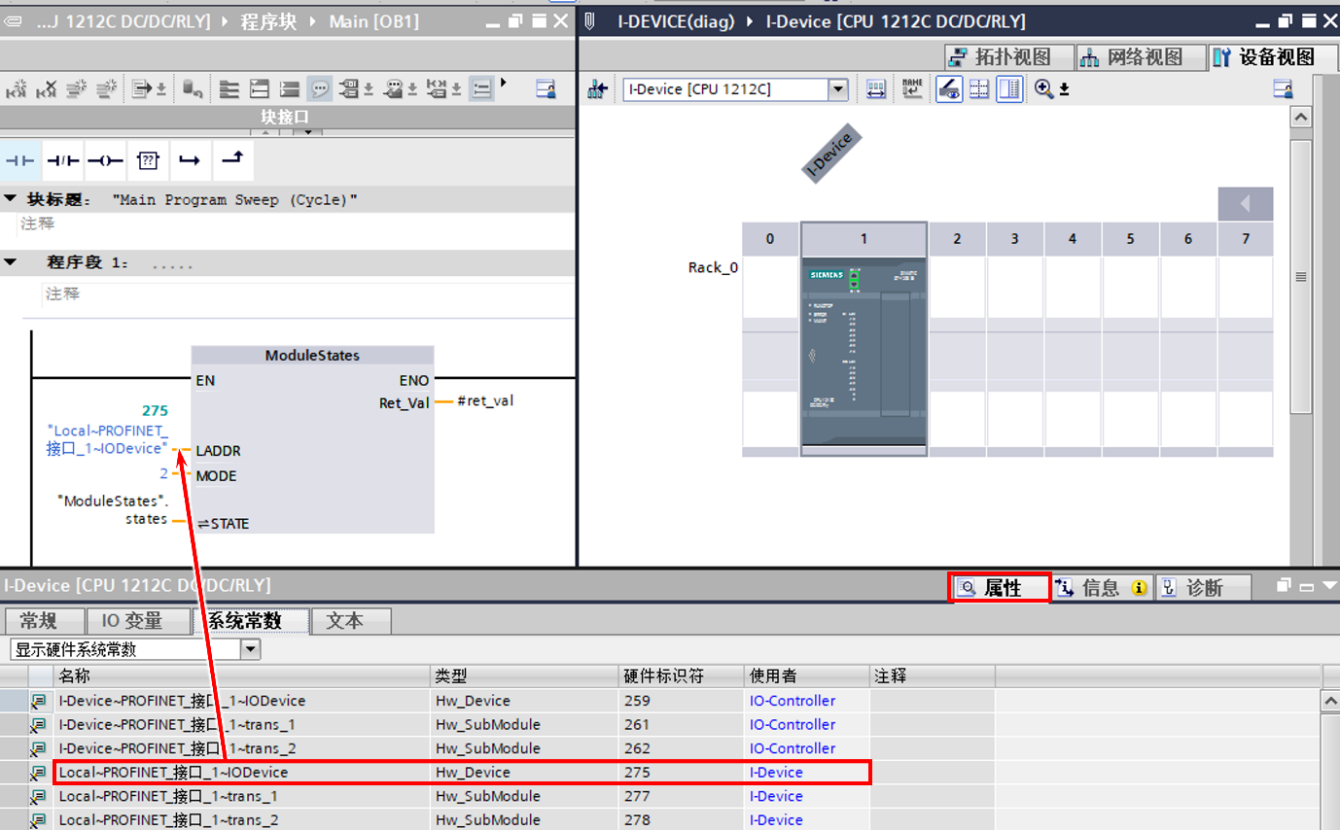Insert an empty box instruction

tap(147, 160)
